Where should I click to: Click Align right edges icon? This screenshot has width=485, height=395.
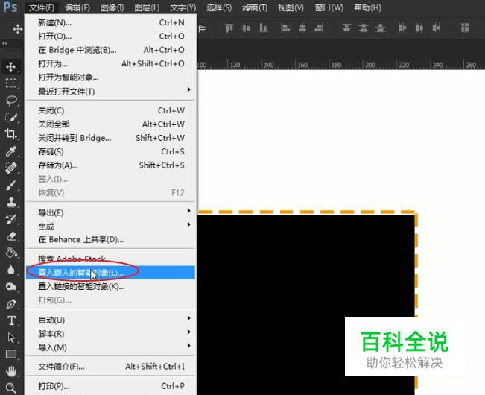[319, 28]
